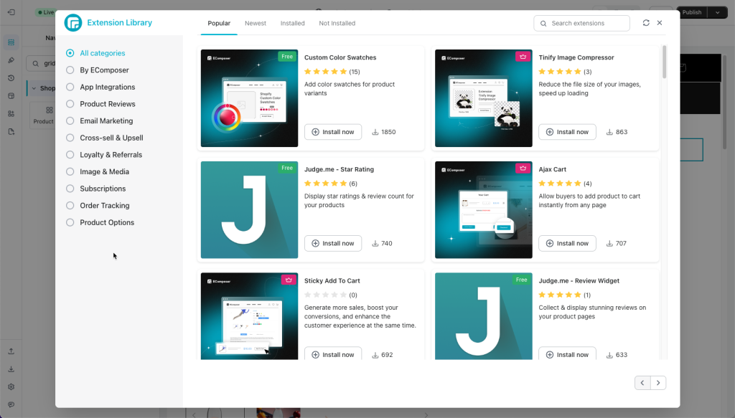
Task: Open the history clock icon in left sidebar
Action: pyautogui.click(x=11, y=78)
